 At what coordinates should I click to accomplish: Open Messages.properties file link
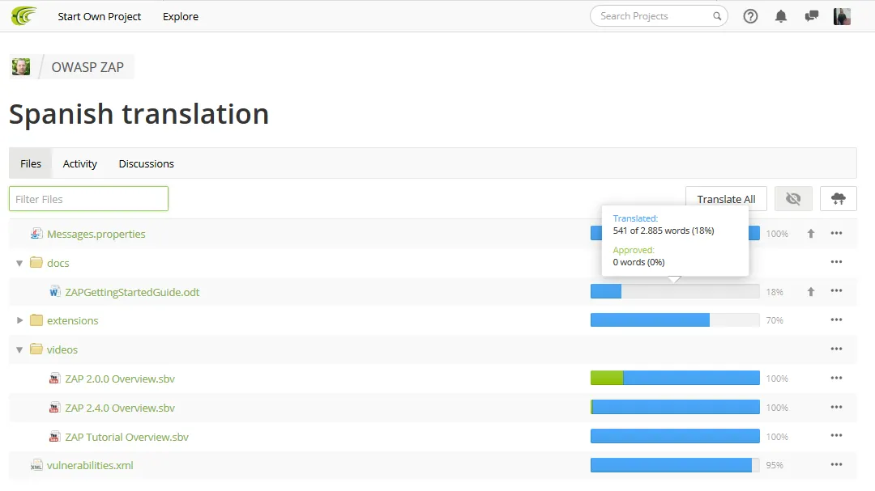click(x=96, y=234)
